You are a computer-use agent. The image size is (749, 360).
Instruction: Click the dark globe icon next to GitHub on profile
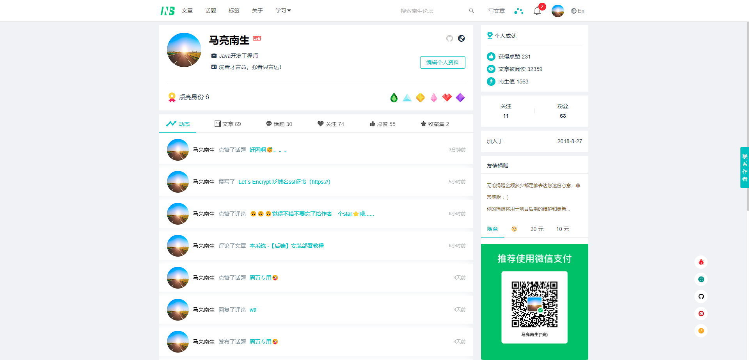(461, 39)
